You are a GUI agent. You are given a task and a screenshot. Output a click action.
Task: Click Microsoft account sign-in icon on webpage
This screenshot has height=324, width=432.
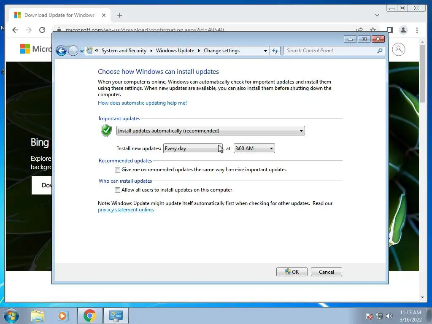[x=399, y=50]
